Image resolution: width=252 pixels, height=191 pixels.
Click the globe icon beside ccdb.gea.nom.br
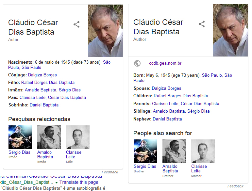coord(137,63)
